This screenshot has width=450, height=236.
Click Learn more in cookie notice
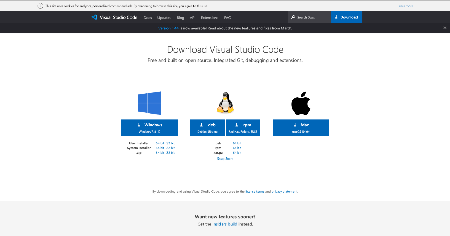tap(405, 6)
